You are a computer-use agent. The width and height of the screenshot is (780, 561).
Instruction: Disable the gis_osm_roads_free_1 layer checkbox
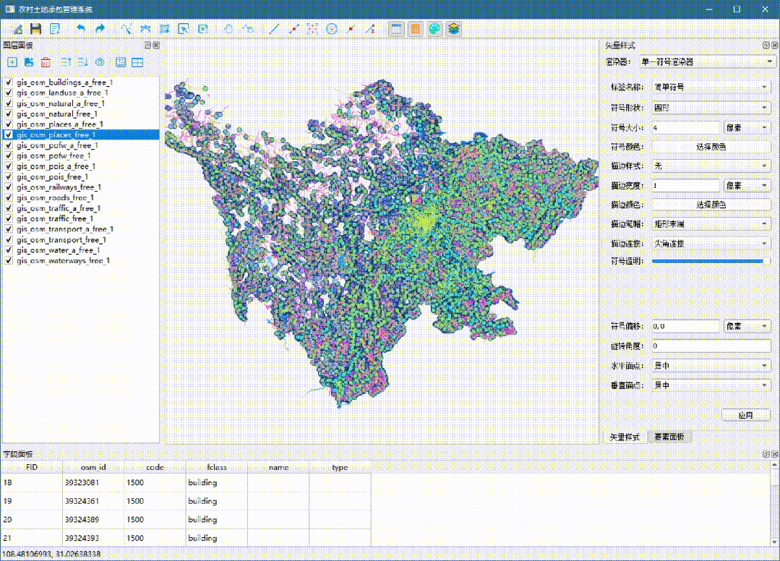click(x=7, y=197)
